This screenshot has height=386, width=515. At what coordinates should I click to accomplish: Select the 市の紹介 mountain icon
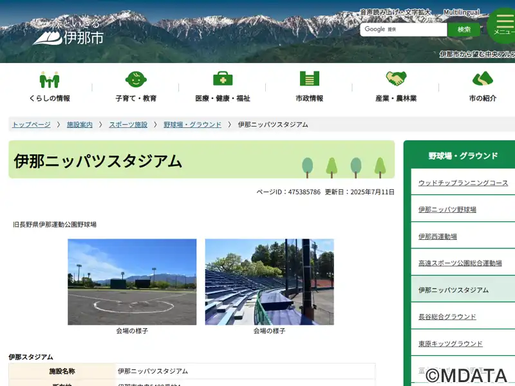coord(482,79)
